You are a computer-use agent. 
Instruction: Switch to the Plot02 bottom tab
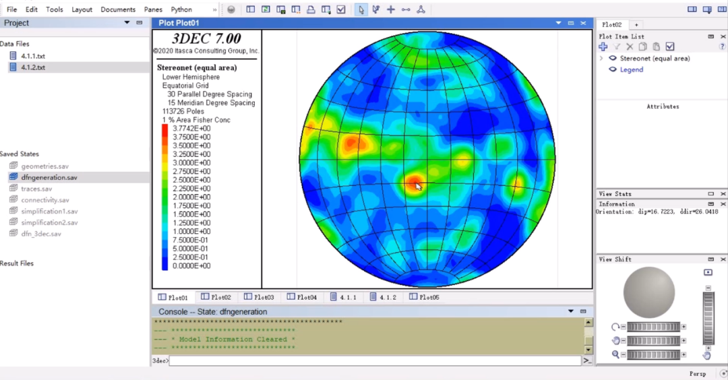pyautogui.click(x=216, y=297)
